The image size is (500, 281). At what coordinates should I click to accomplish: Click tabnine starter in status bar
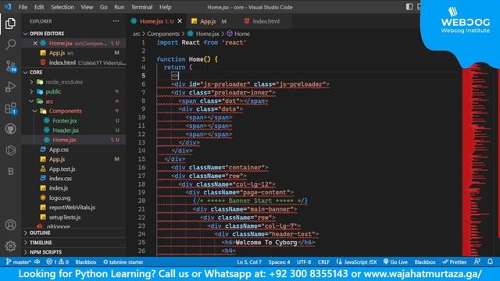[123, 262]
